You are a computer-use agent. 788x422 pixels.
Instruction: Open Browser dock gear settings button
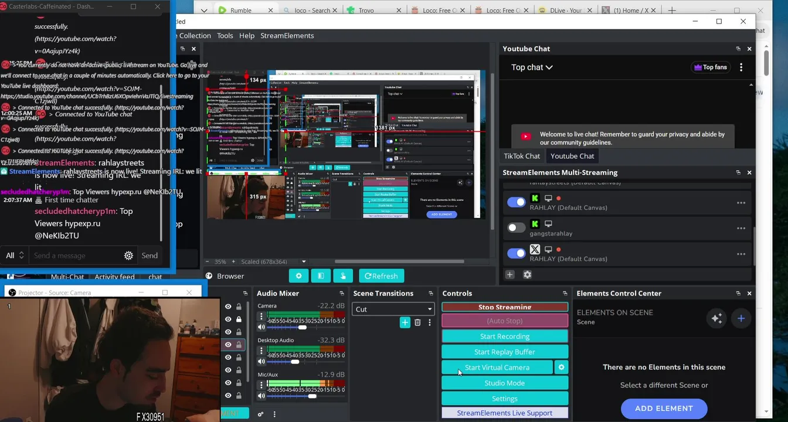pos(298,276)
